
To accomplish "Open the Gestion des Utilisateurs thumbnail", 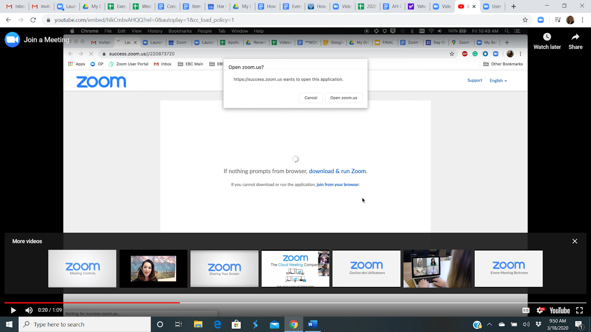I will point(366,269).
